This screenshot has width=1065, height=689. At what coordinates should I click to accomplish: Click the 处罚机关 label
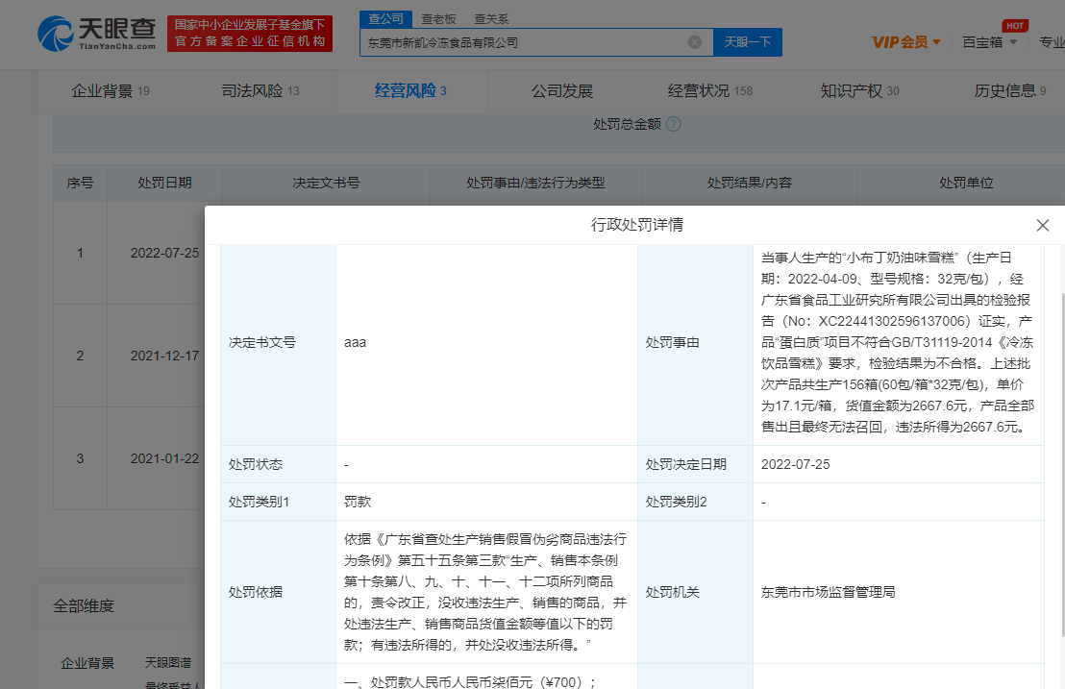pos(673,592)
